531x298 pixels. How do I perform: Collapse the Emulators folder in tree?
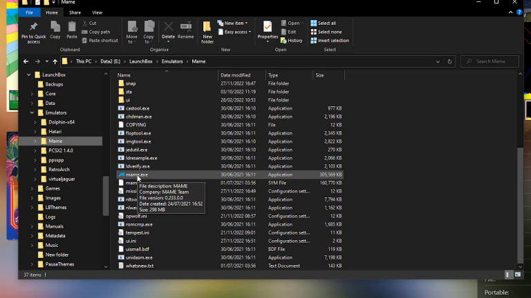click(32, 112)
